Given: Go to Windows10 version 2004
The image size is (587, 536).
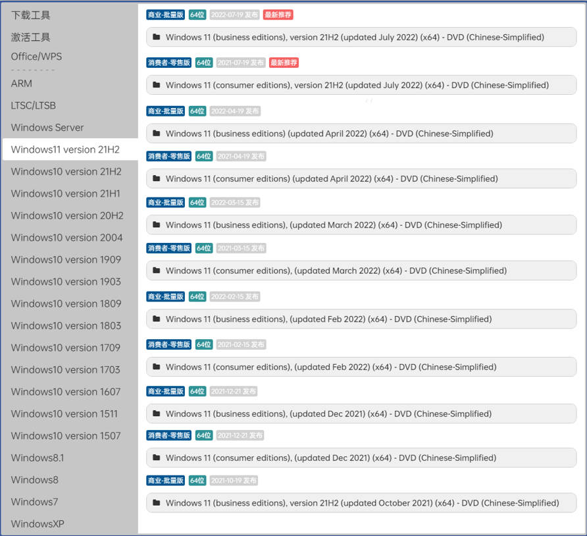Looking at the screenshot, I should pos(66,238).
